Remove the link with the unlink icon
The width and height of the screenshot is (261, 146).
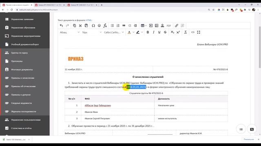(182, 26)
